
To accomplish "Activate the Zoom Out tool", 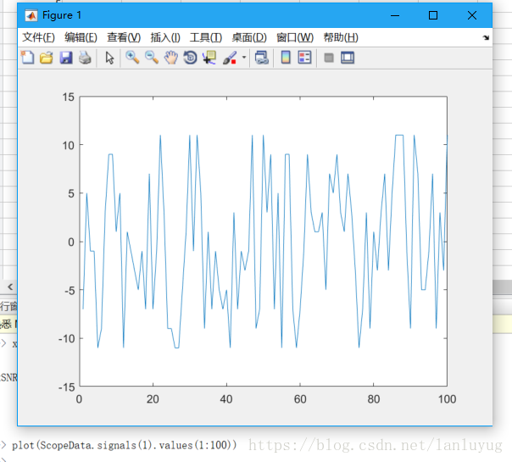I will click(x=152, y=58).
